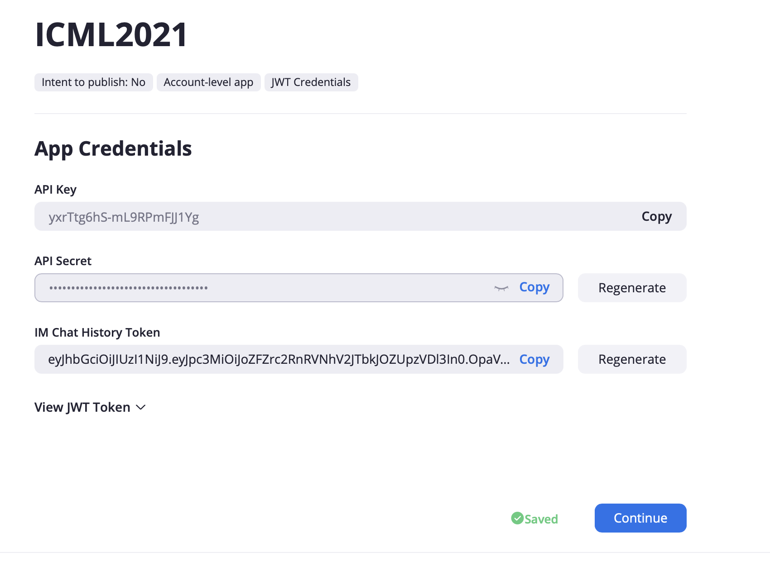Screen dimensions: 770x571
Task: Copy the IM Chat History Token
Action: [x=534, y=359]
